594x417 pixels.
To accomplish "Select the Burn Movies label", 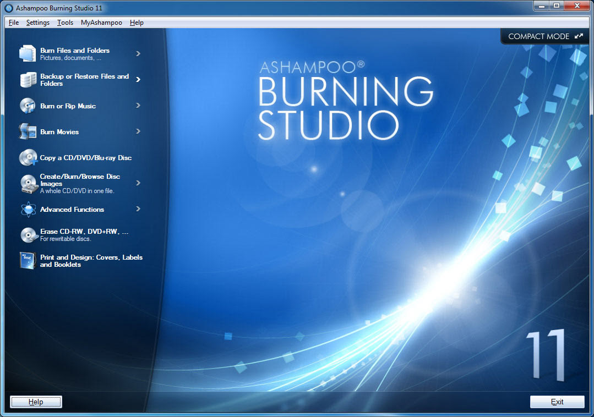I will tap(59, 132).
